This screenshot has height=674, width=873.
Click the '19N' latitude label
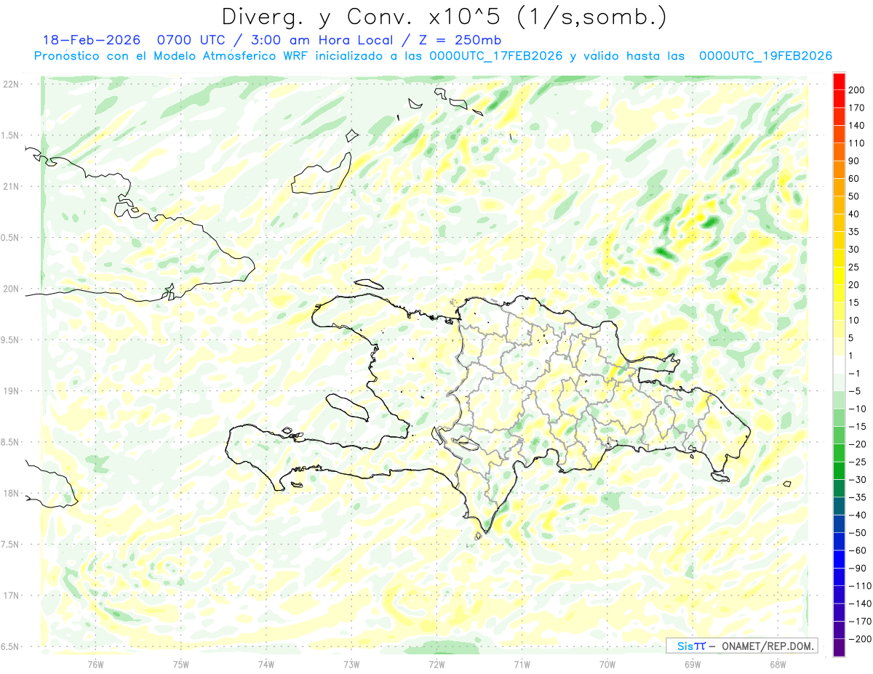(x=11, y=391)
